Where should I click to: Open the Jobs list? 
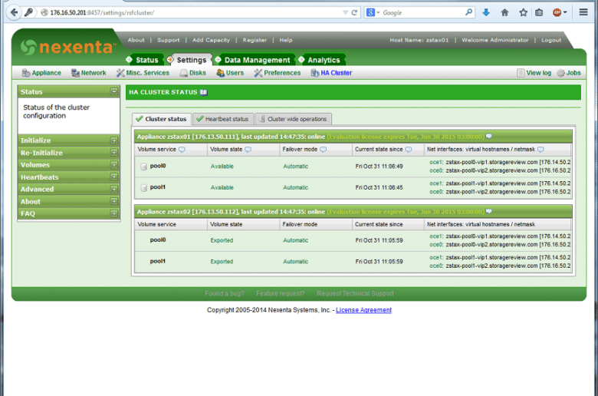click(x=569, y=73)
